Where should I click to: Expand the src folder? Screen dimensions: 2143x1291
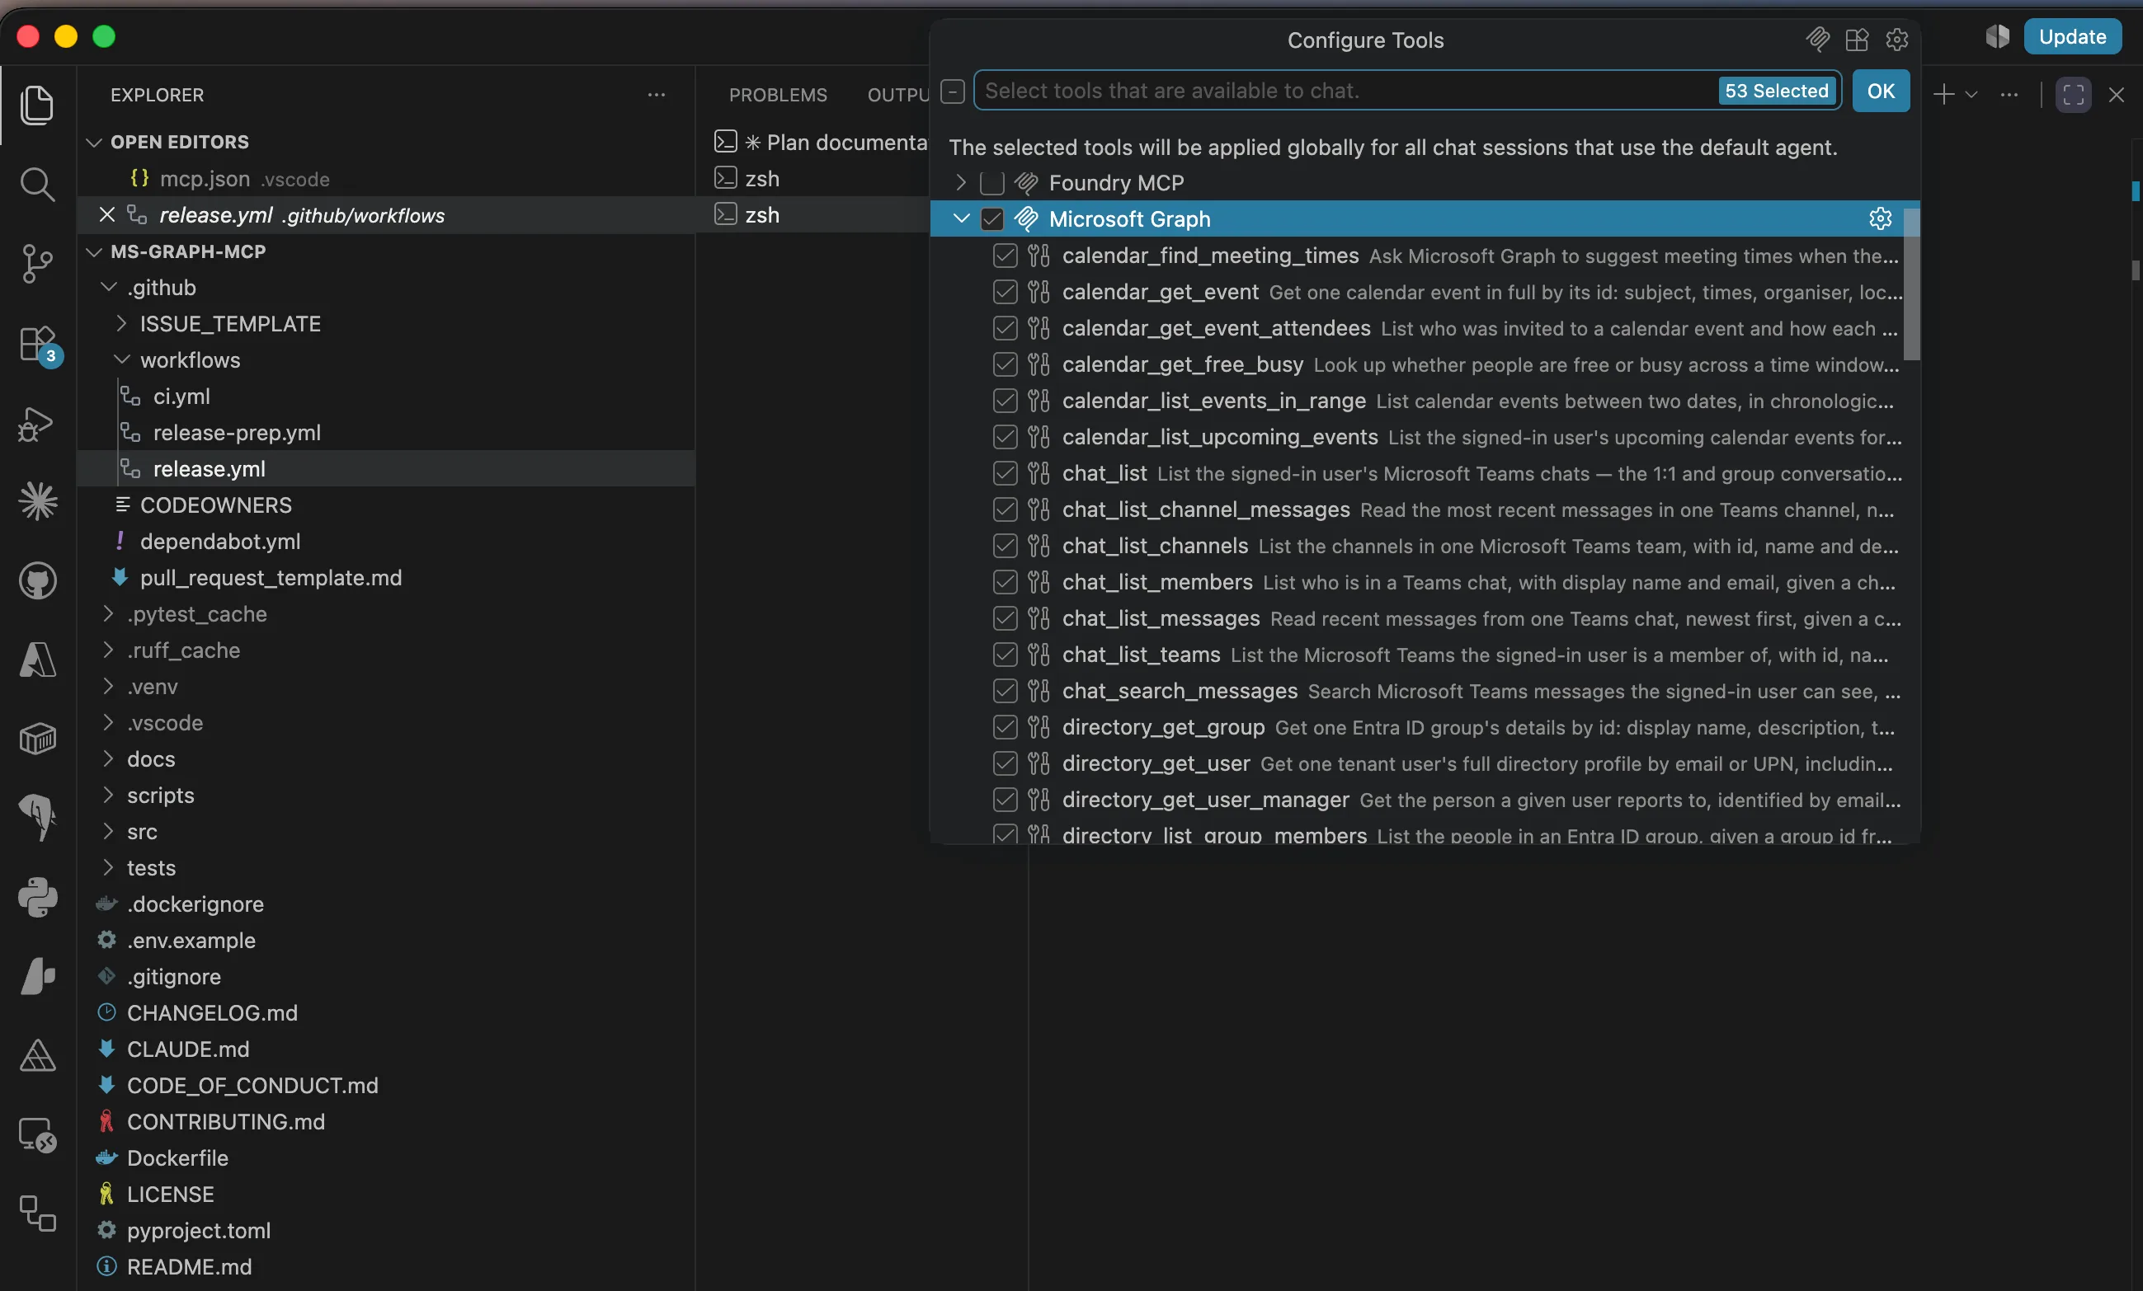(109, 831)
